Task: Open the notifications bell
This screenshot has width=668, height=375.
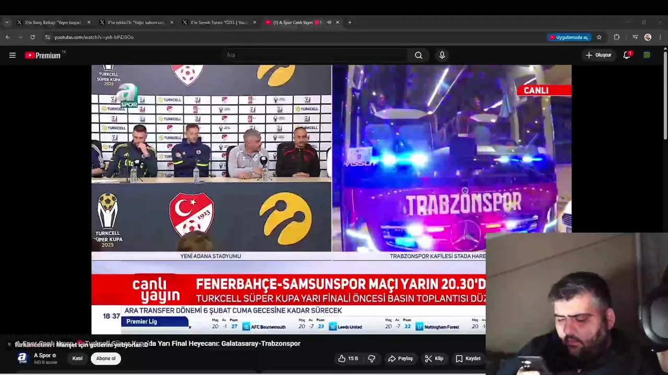Action: 627,55
